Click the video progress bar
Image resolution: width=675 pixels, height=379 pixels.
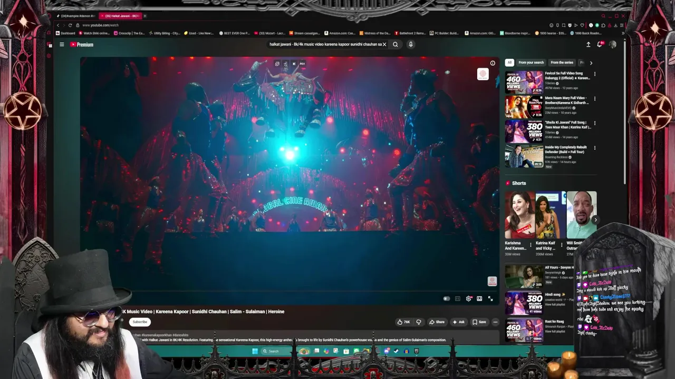coord(289,291)
